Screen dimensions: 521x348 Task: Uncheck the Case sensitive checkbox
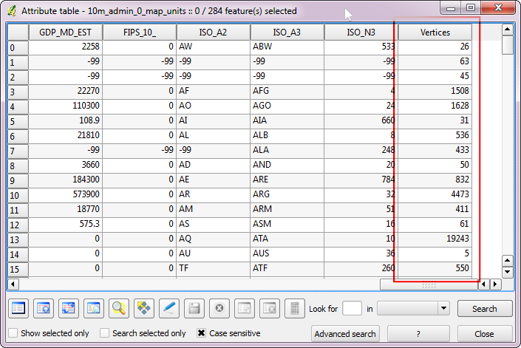coord(201,333)
